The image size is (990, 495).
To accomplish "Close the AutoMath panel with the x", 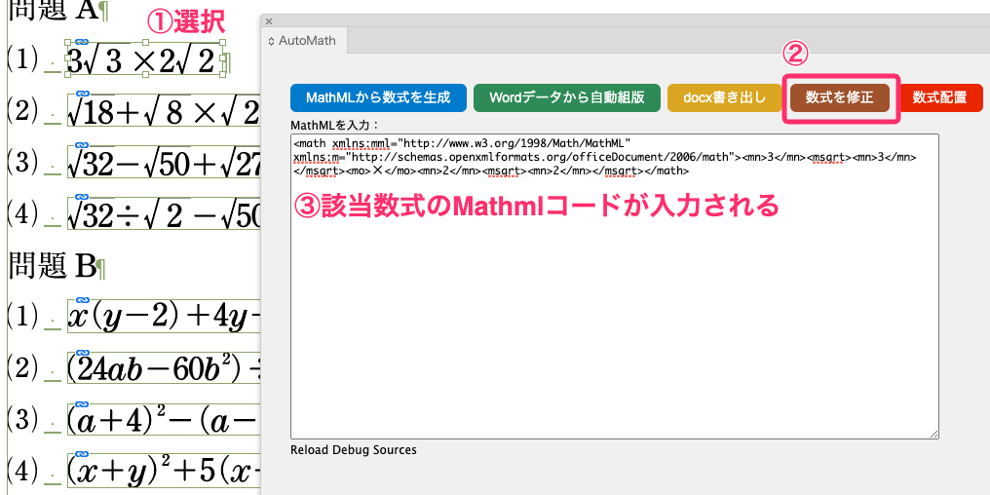I will point(269,21).
